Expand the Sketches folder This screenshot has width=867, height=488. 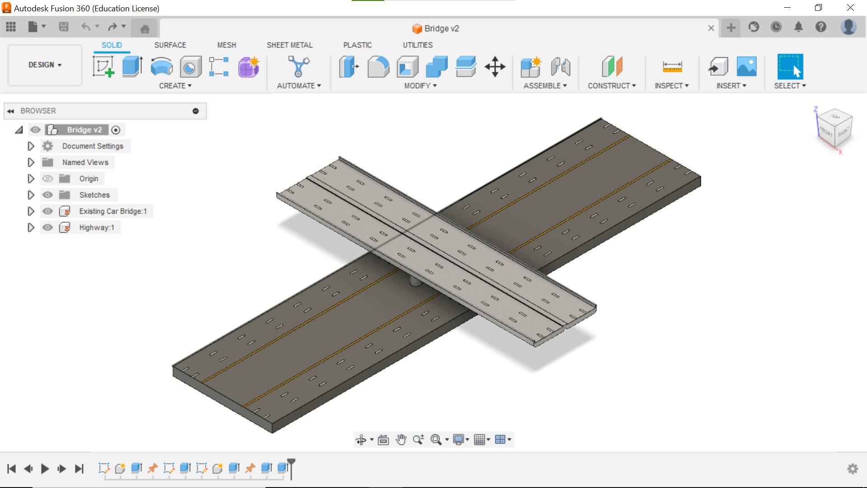click(x=31, y=195)
